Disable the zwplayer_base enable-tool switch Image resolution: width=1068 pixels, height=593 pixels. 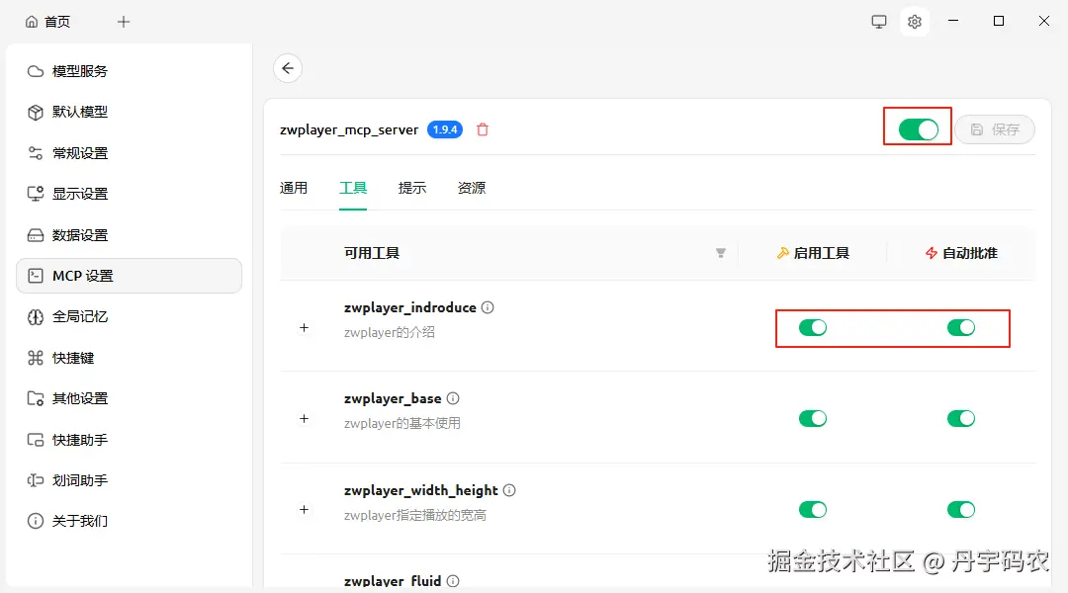[813, 419]
